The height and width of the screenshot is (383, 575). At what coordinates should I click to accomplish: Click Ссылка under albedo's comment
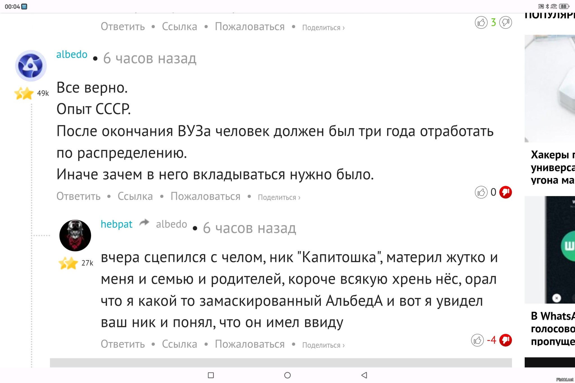[135, 196]
